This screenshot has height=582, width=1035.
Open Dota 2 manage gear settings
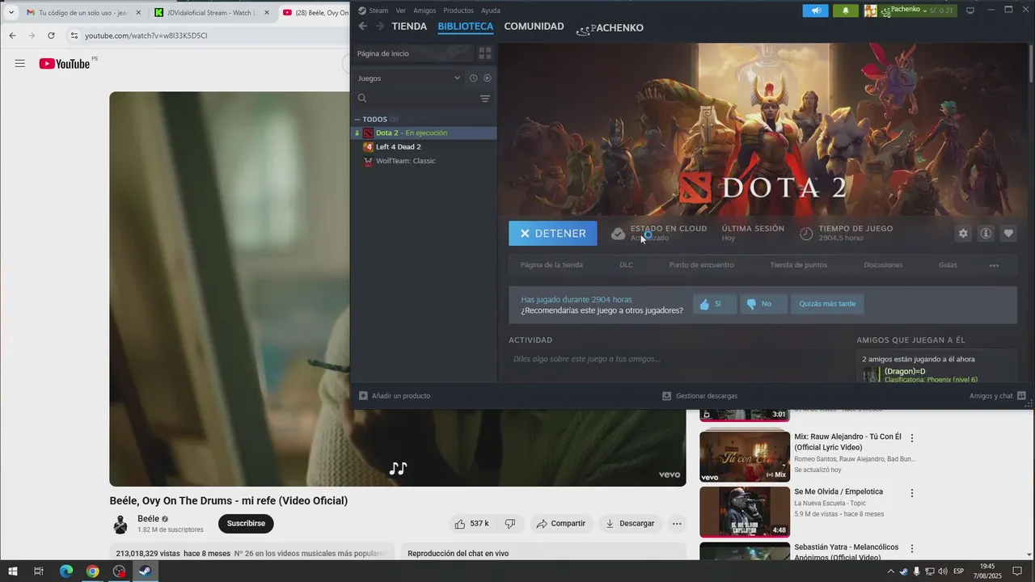pyautogui.click(x=963, y=234)
